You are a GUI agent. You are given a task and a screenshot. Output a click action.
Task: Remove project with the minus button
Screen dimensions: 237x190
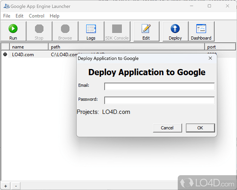tap(16, 186)
